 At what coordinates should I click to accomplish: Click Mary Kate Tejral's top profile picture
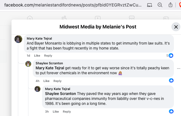(18, 39)
